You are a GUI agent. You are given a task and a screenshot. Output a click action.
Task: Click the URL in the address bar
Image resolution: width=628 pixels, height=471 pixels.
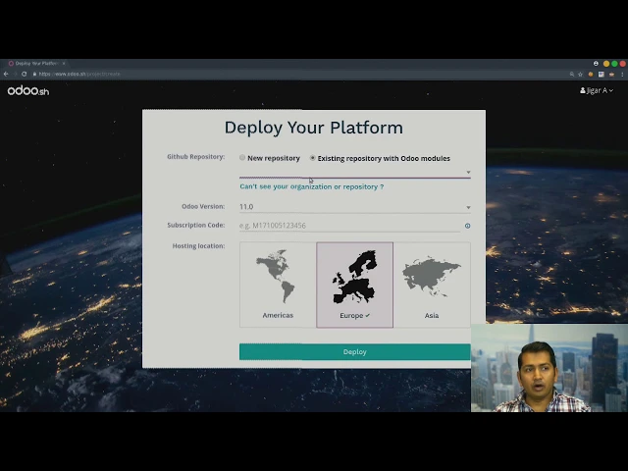click(x=79, y=75)
